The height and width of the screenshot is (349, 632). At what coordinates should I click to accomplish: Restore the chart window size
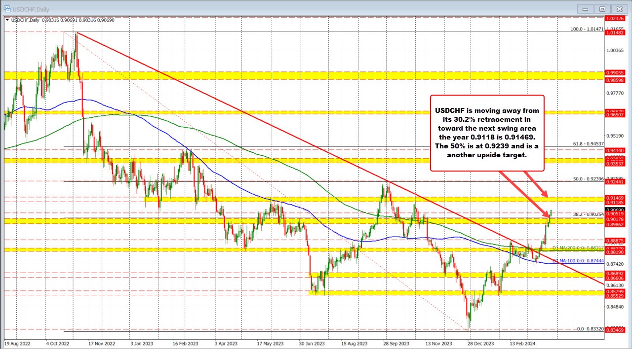602,9
